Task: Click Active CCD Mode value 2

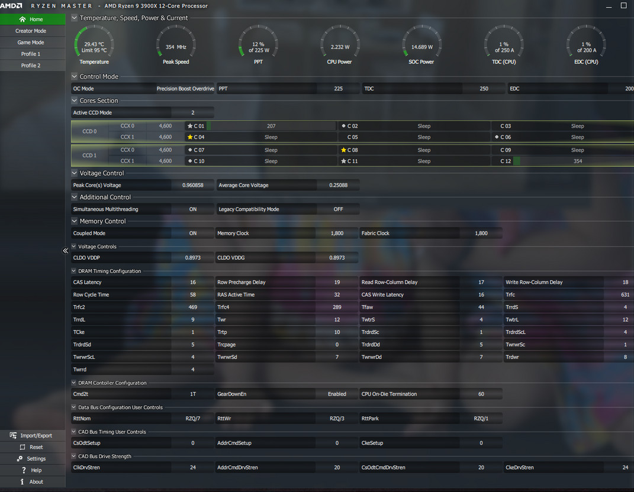Action: tap(193, 113)
